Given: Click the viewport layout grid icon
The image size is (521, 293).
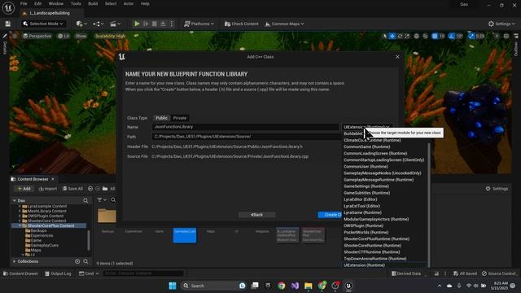Looking at the screenshot, I should click(x=506, y=36).
